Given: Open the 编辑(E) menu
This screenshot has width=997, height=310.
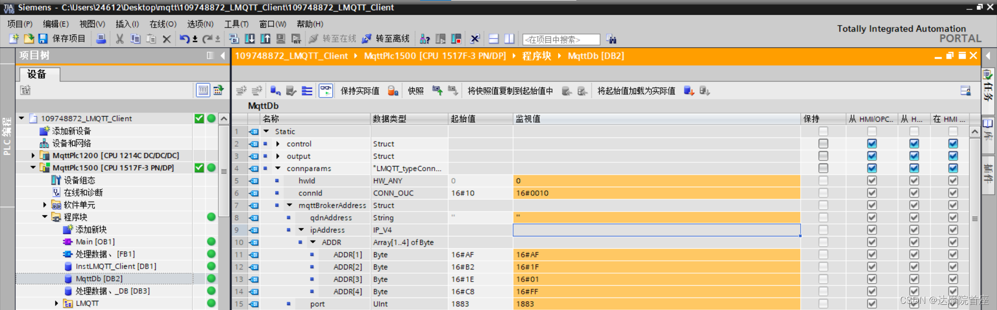Looking at the screenshot, I should tap(56, 24).
